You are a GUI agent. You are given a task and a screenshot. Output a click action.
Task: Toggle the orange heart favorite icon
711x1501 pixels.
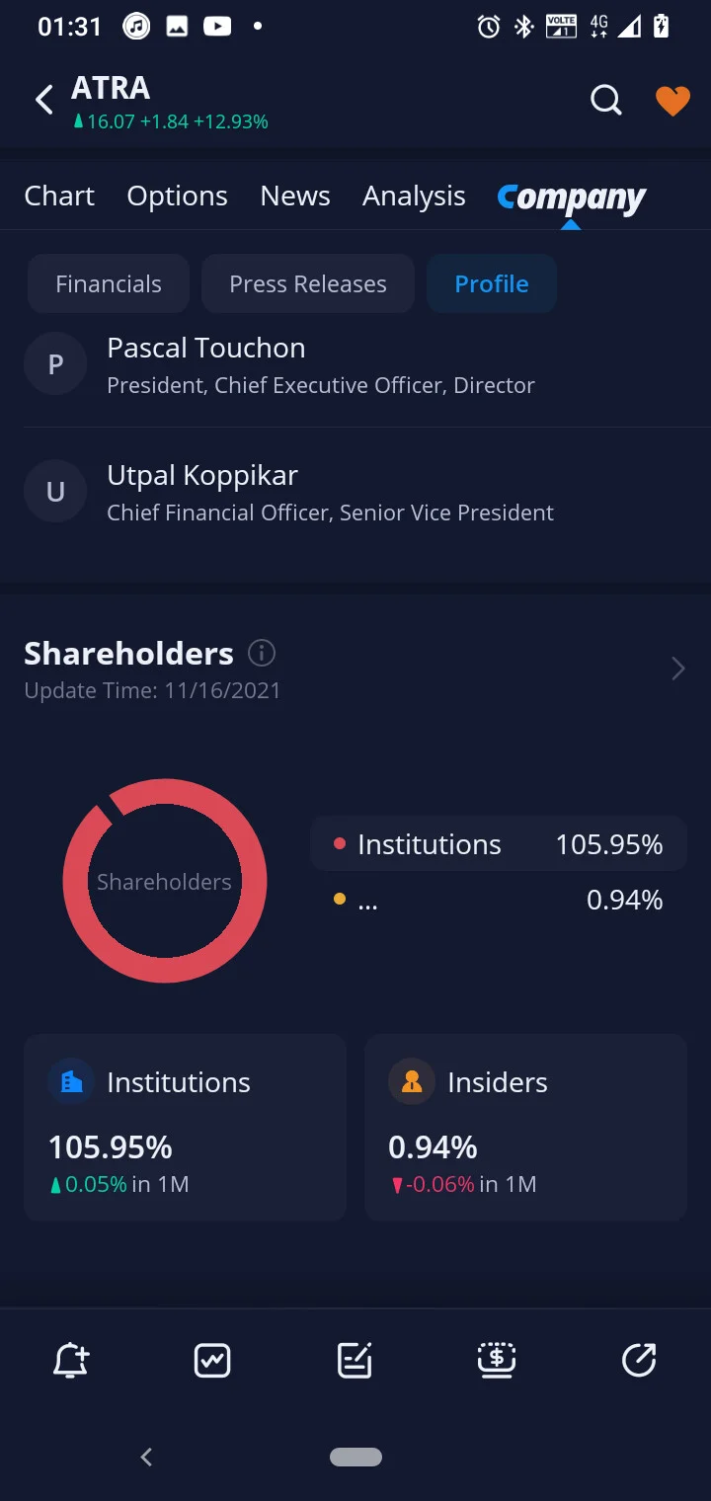672,100
